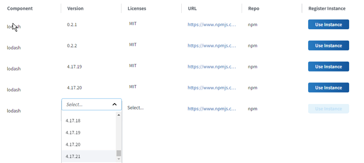This screenshot has height=163, width=364.
Task: Open the Licenses Select... dropdown
Action: coord(135,108)
